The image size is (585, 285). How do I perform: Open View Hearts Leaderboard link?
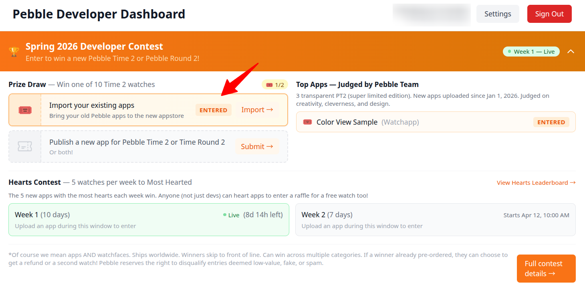pyautogui.click(x=536, y=183)
